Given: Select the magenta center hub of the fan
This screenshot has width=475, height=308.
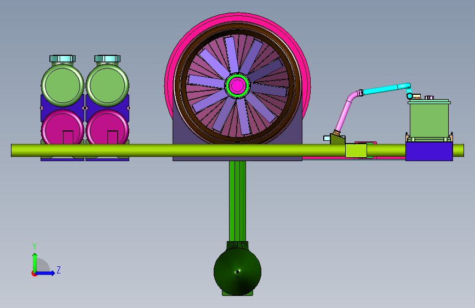Looking at the screenshot, I should (x=237, y=85).
